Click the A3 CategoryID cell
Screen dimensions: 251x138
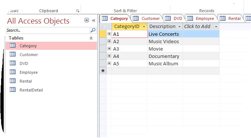click(x=130, y=49)
